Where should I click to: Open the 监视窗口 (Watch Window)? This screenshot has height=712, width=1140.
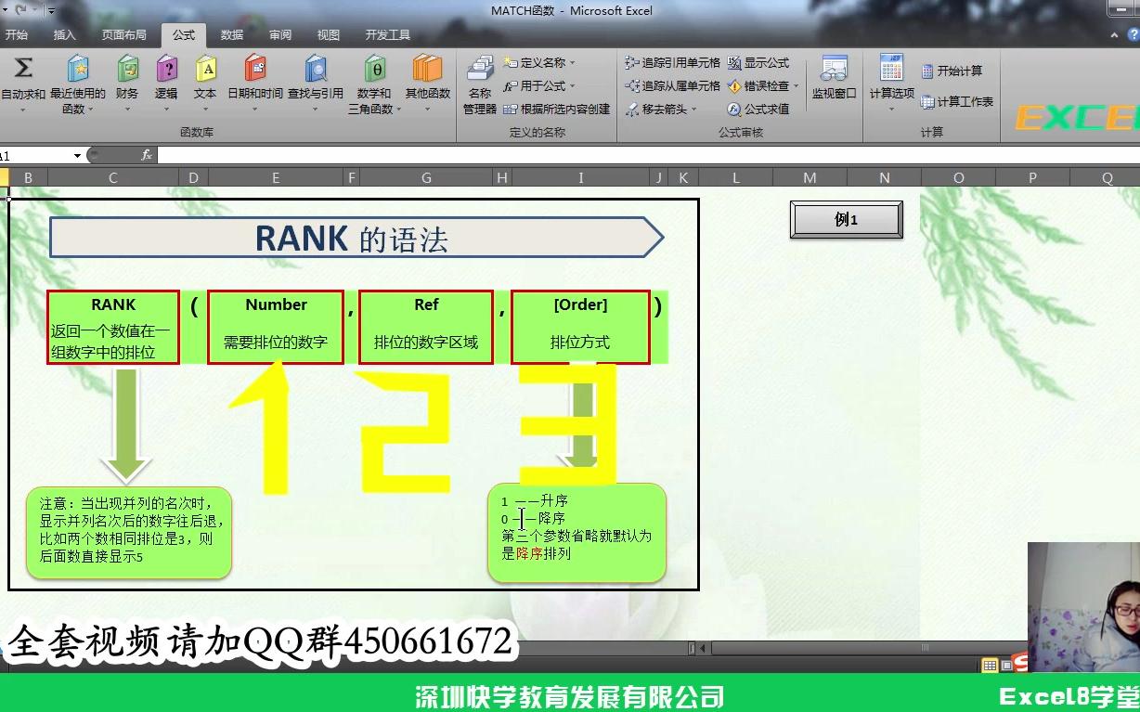coord(833,82)
